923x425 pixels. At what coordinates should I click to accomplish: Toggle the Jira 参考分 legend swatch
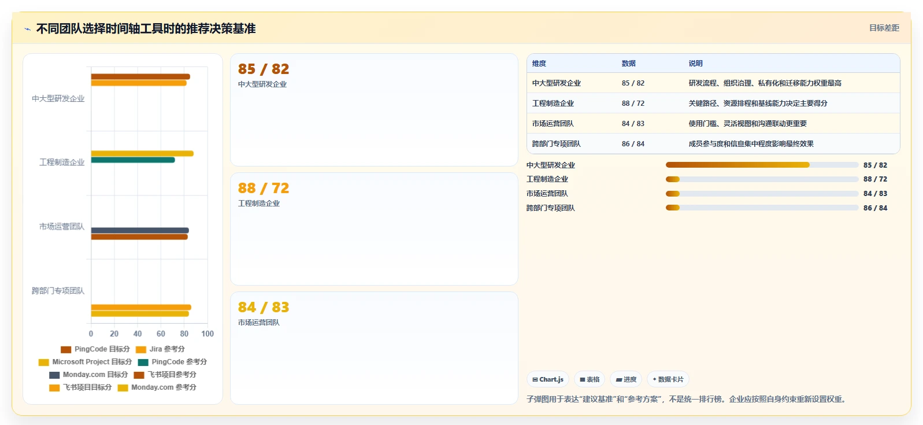click(x=141, y=349)
